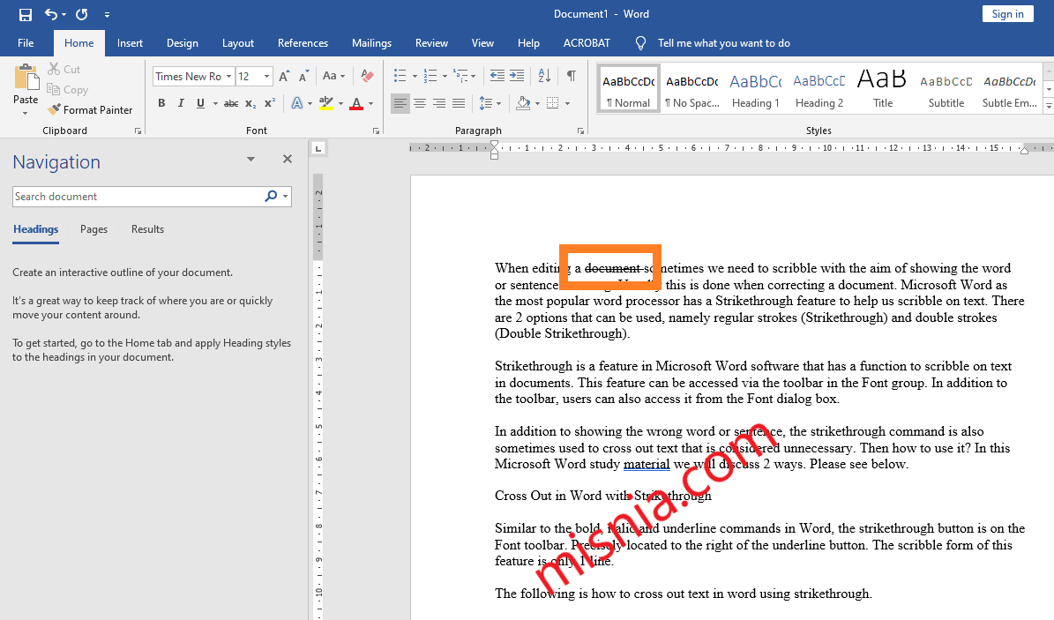Select the Pages tab in Navigation pane
The height and width of the screenshot is (620, 1054).
93,228
